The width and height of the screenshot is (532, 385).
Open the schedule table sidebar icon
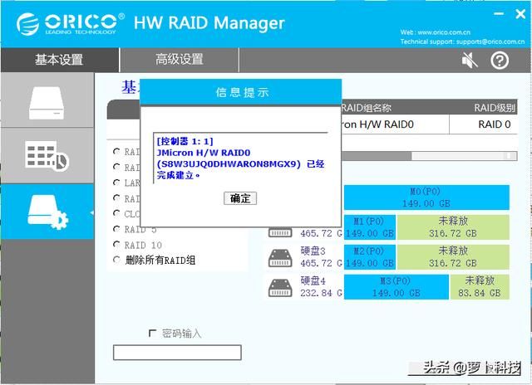(x=47, y=156)
